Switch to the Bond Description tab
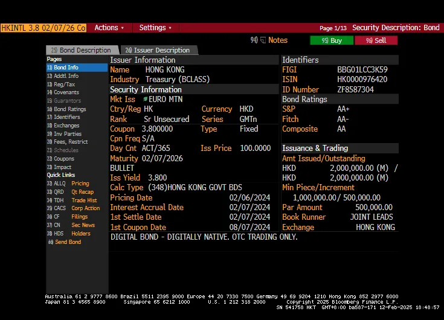Screen dimensions: 444x320 click(82, 50)
